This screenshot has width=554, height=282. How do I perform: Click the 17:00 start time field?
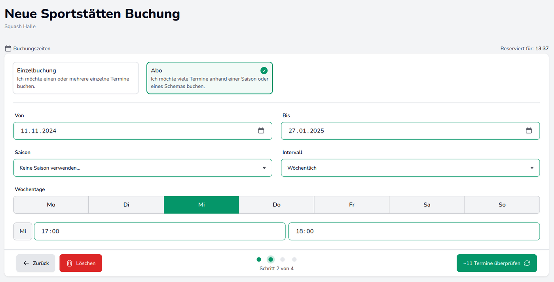(x=159, y=231)
